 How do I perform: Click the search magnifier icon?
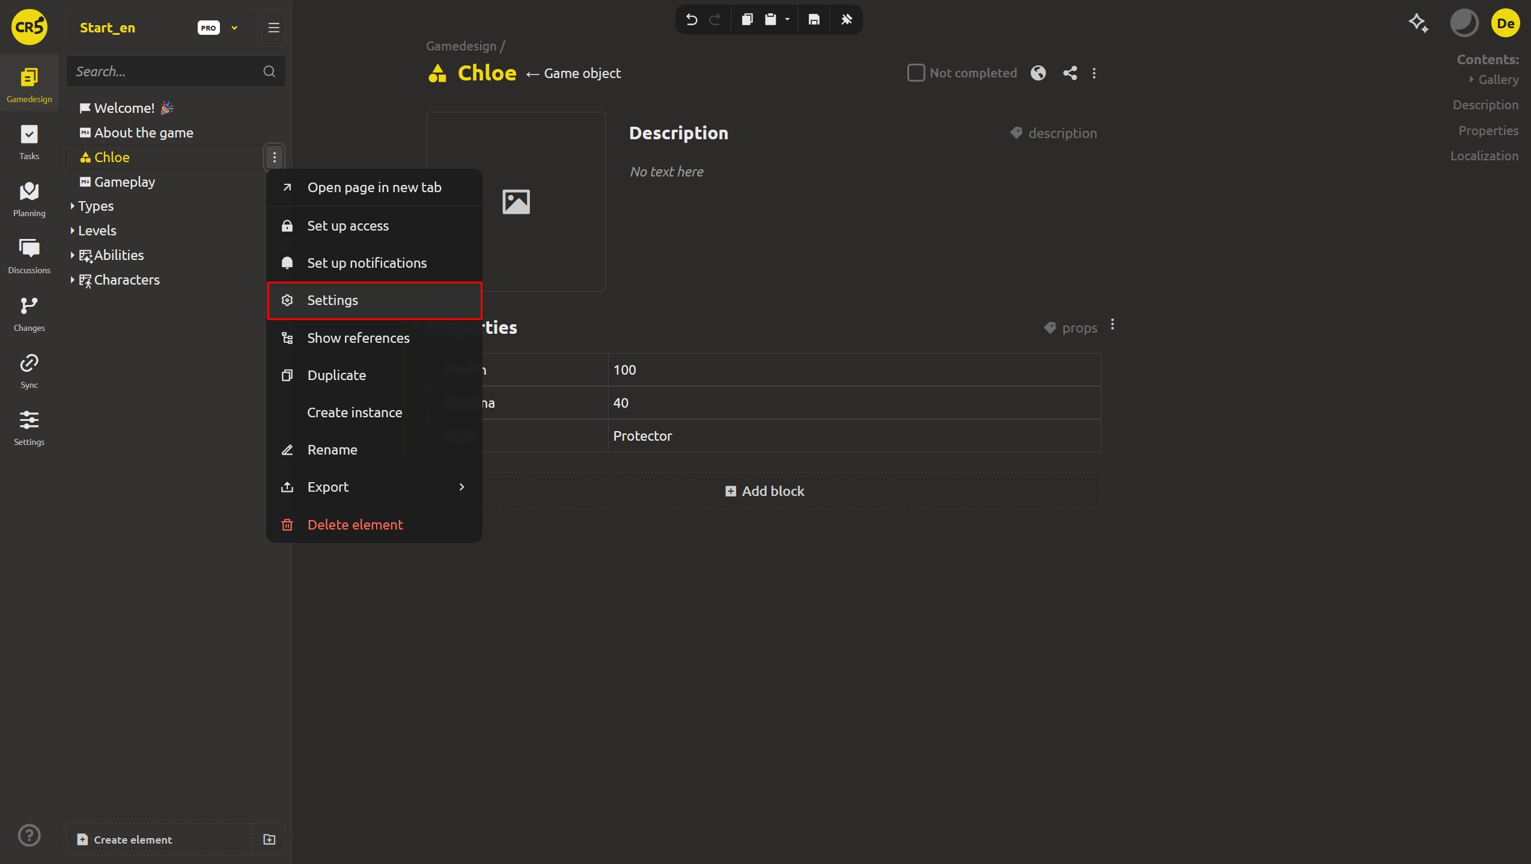pyautogui.click(x=269, y=71)
